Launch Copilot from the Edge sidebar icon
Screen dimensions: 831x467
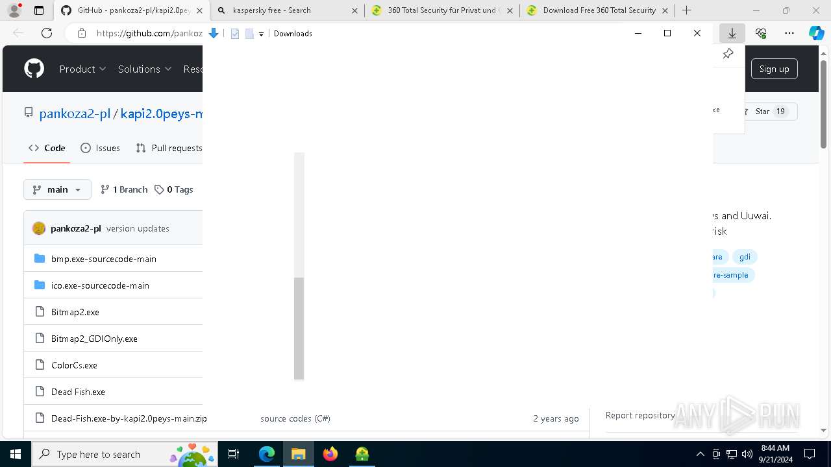point(816,33)
